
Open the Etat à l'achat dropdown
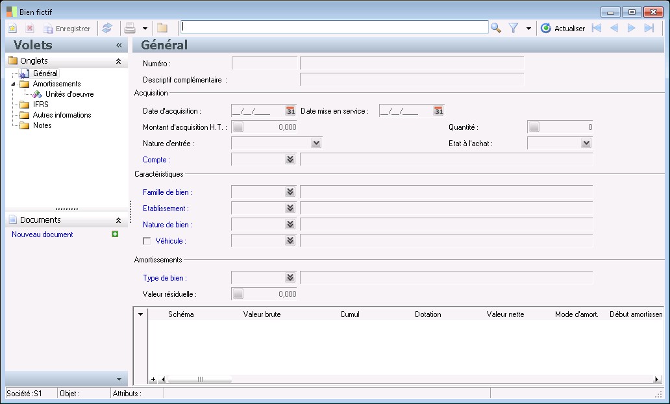click(586, 144)
